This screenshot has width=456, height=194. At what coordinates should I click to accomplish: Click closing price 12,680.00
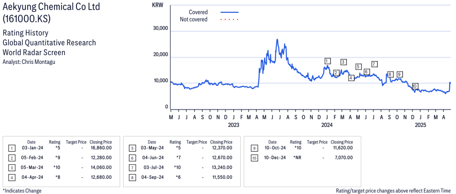(102, 177)
